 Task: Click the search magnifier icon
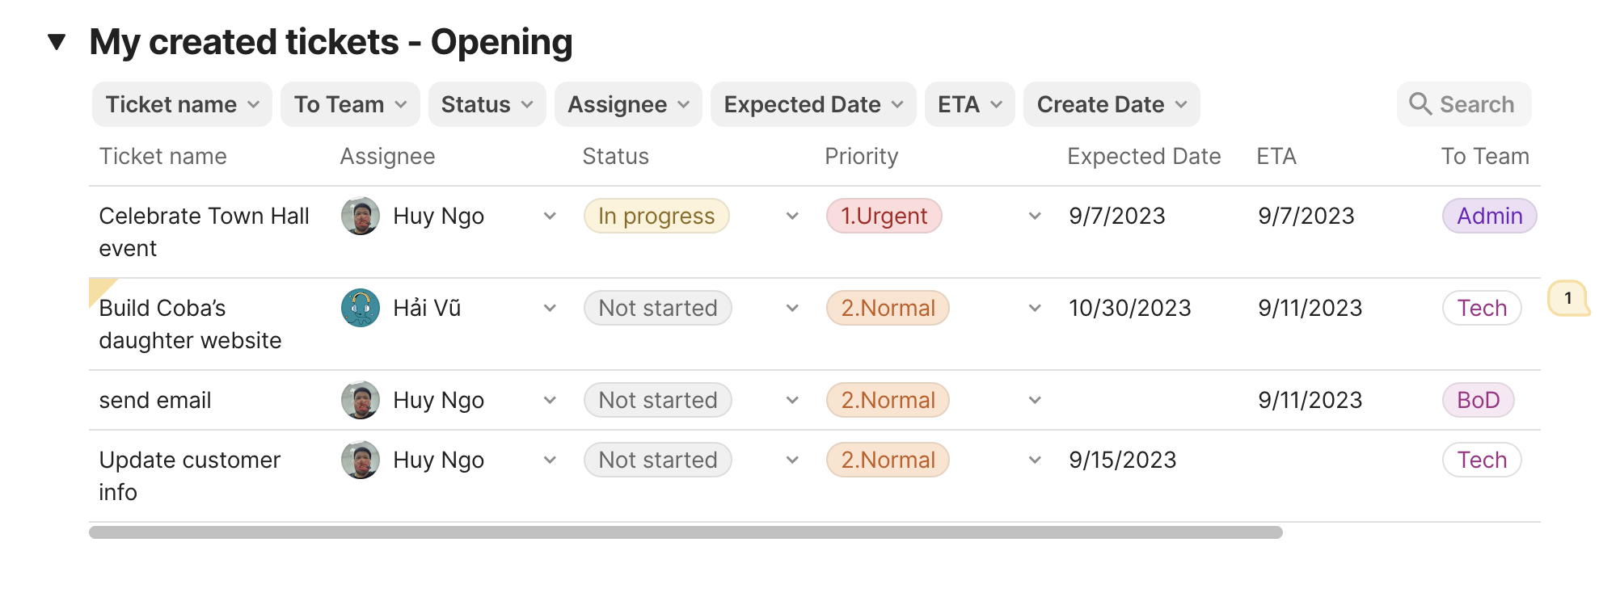pos(1420,104)
